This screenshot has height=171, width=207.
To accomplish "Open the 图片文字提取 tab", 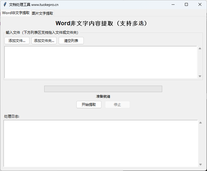I will 42,13.
